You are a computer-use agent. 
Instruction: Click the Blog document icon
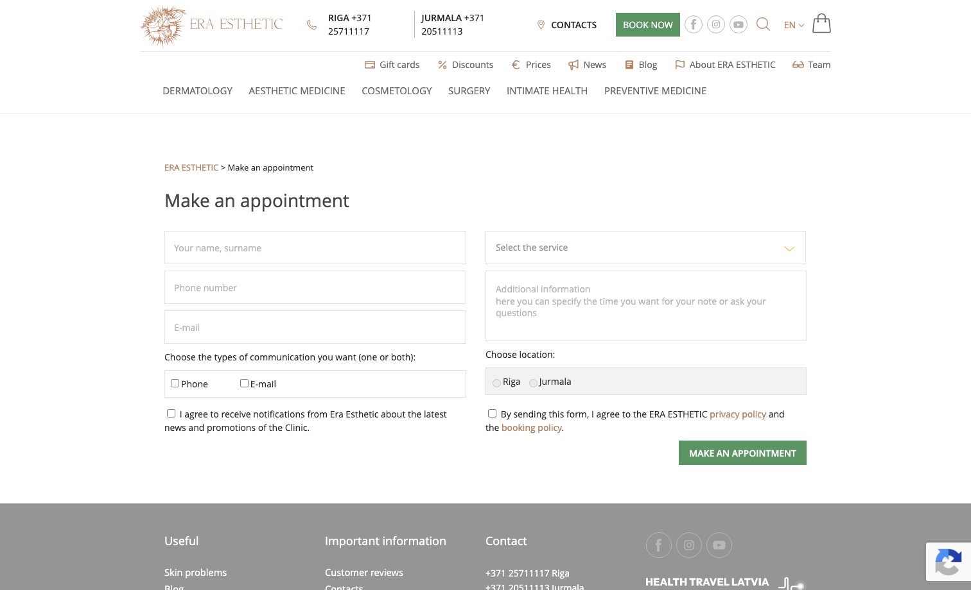629,65
